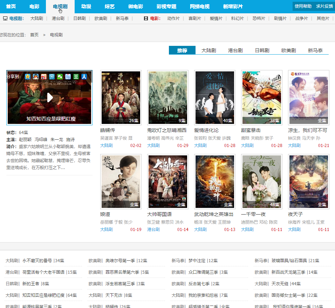This screenshot has height=308, width=335.
Task: Share to Tencent Pengyou icon
Action: click(x=52, y=77)
